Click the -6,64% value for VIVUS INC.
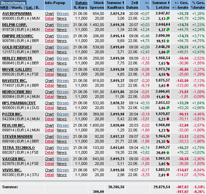The height and width of the screenshot is (194, 206). point(199,170)
